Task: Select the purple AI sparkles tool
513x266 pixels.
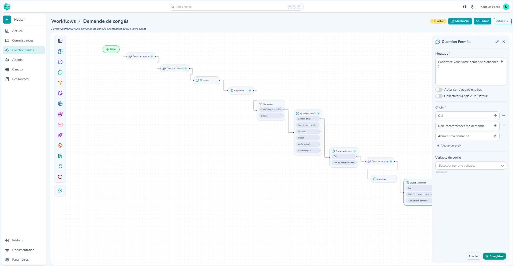Action: tap(60, 135)
